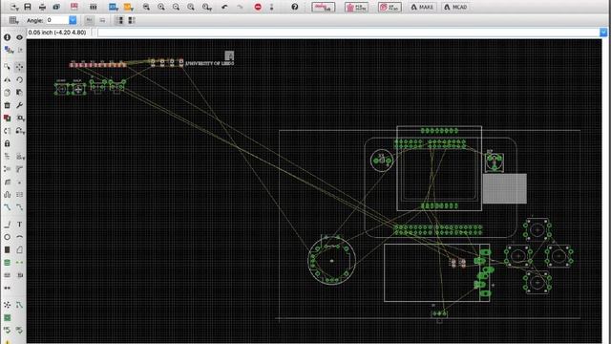Select the Move tool with four arrows

click(19, 67)
